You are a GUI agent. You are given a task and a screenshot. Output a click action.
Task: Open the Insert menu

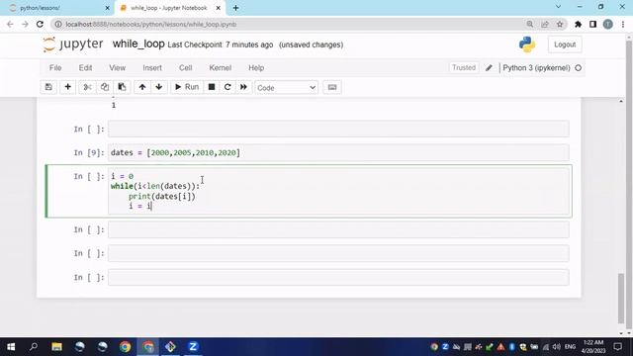pos(152,68)
